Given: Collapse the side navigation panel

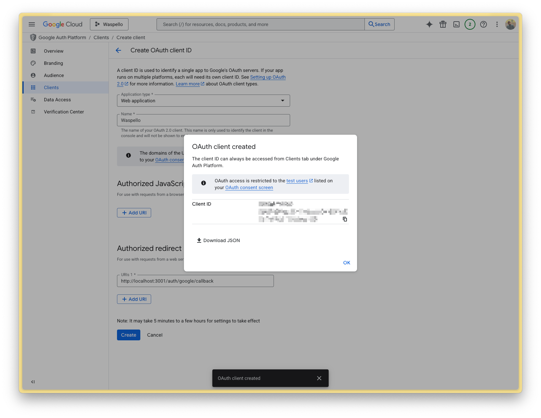Looking at the screenshot, I should 32,382.
